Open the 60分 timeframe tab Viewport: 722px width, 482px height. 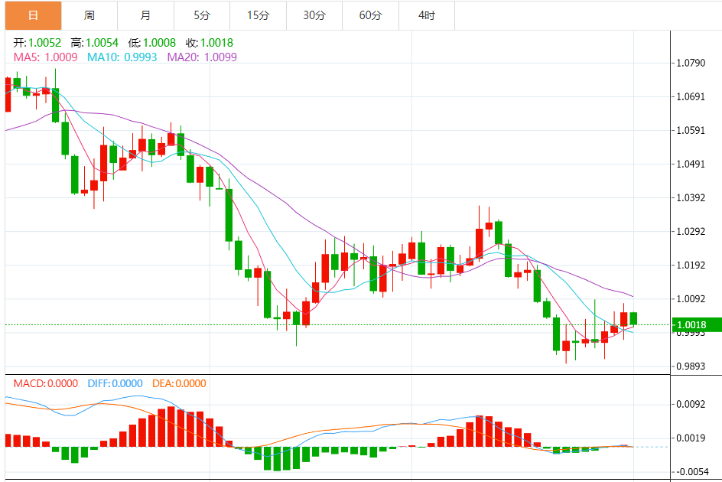click(x=370, y=15)
